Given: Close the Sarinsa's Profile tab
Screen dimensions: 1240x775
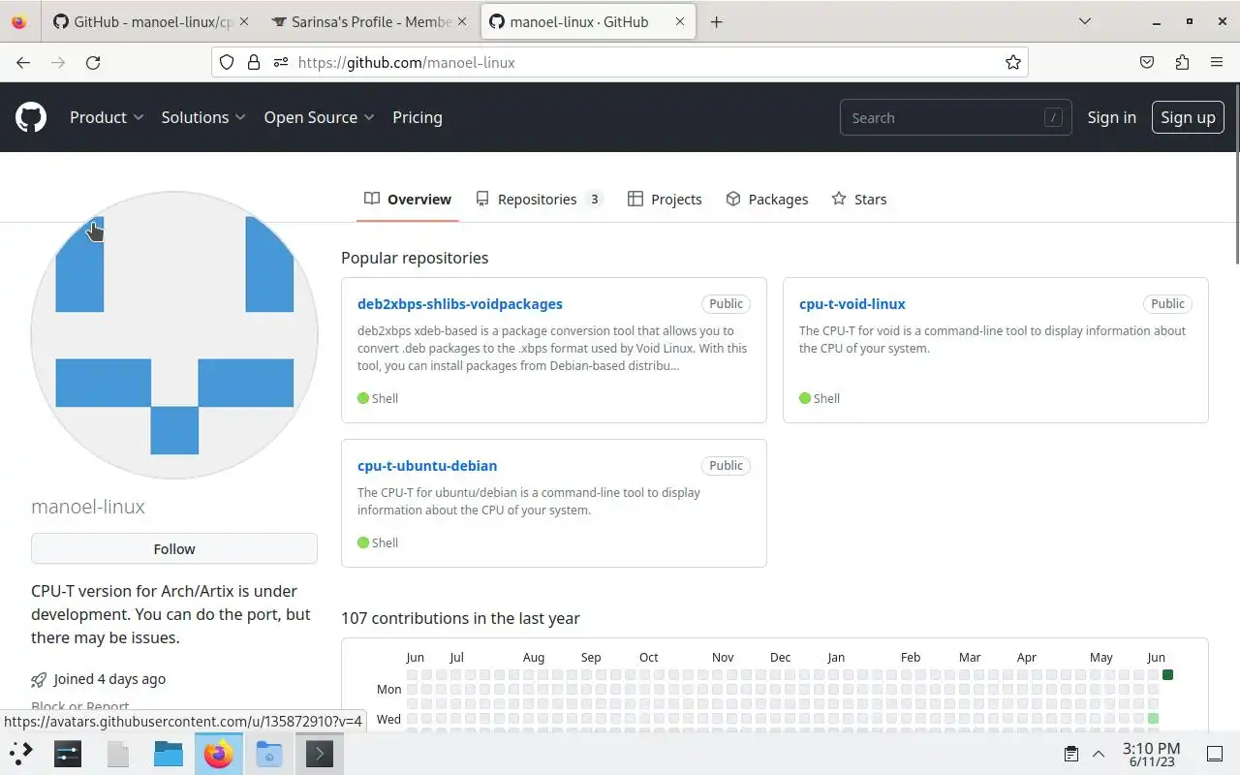Looking at the screenshot, I should pos(464,21).
